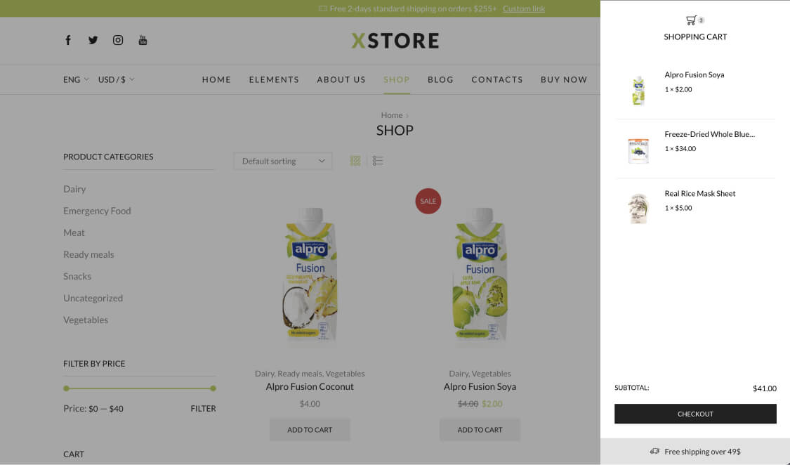Screen dimensions: 790x465
Task: Switch to list view layout
Action: click(378, 161)
